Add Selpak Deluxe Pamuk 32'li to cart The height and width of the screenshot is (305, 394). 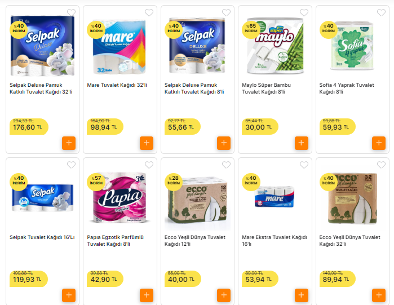coord(69,143)
